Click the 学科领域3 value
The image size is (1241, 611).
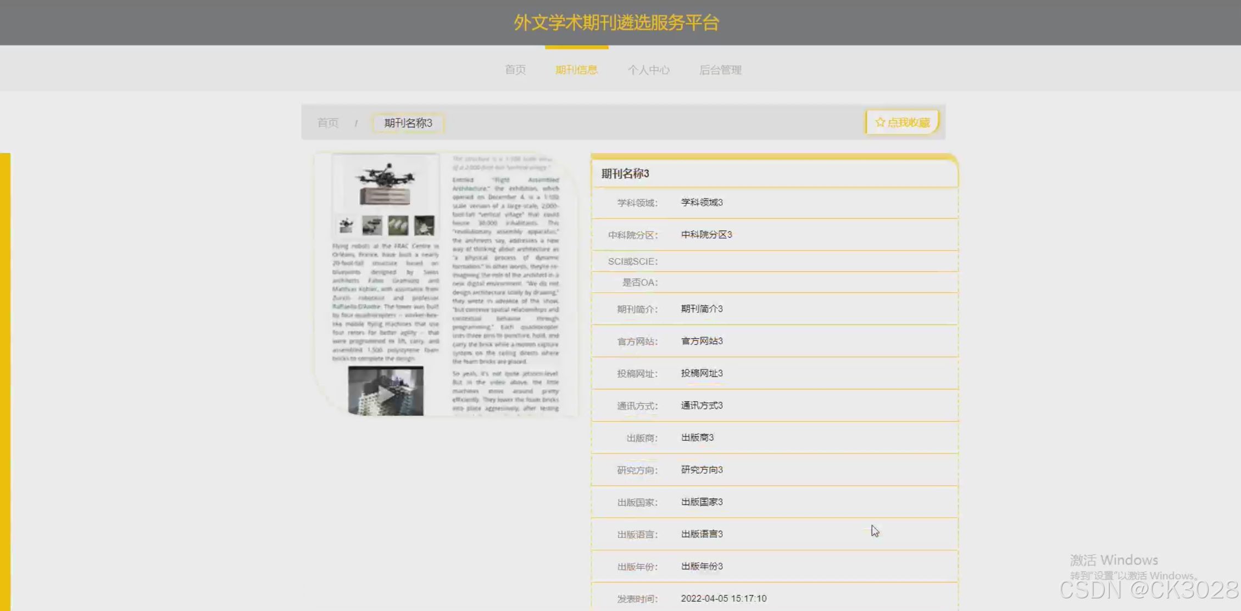pyautogui.click(x=702, y=203)
